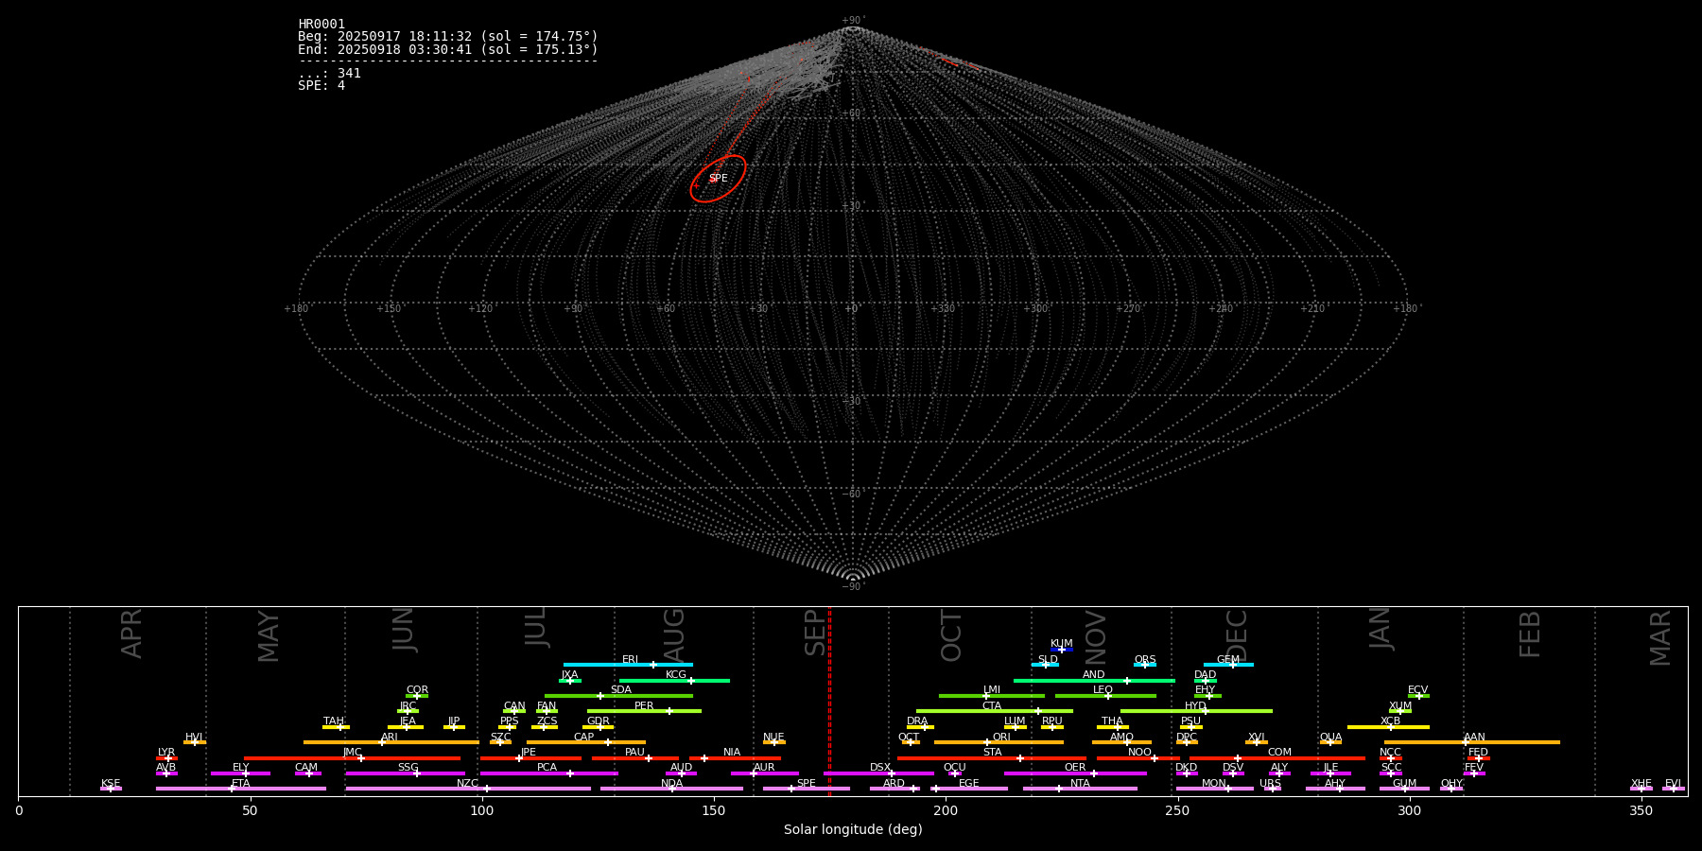Click the ERI shower label

coord(630,659)
